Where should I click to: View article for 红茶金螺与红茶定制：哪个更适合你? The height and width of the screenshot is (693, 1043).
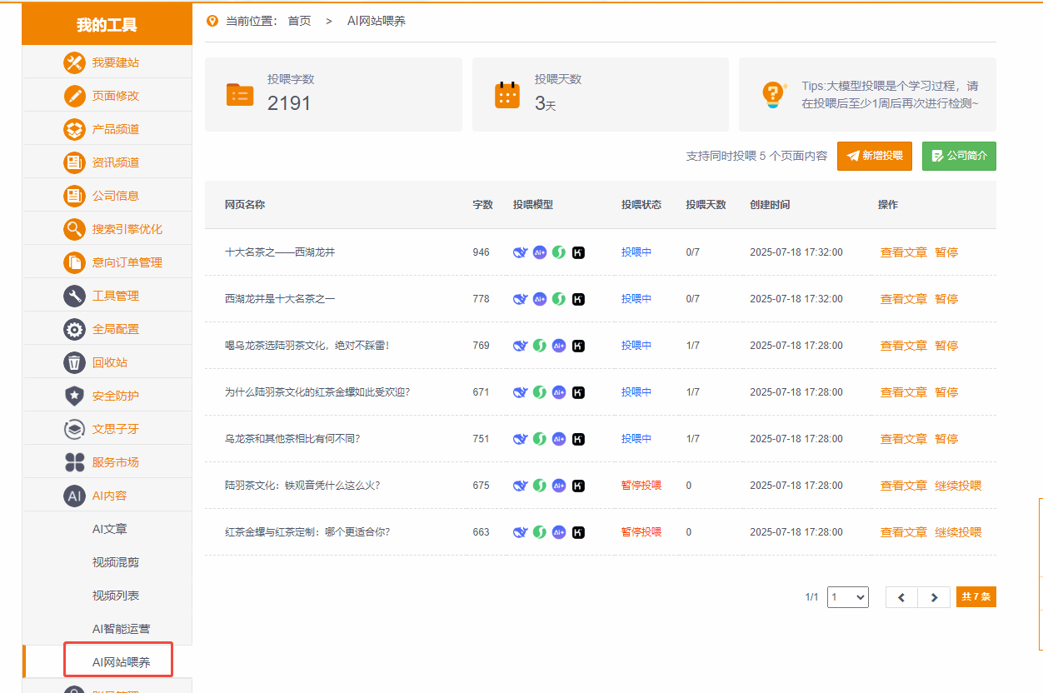pyautogui.click(x=904, y=532)
